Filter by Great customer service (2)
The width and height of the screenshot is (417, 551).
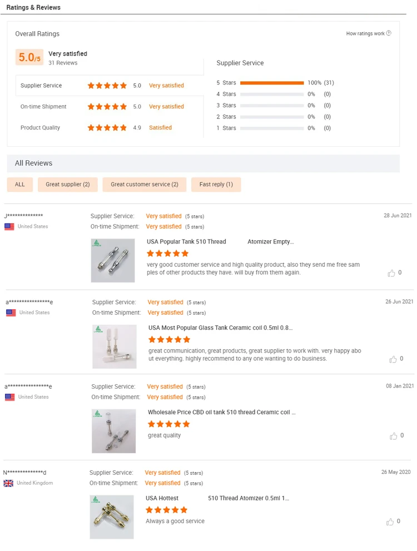[x=144, y=185]
